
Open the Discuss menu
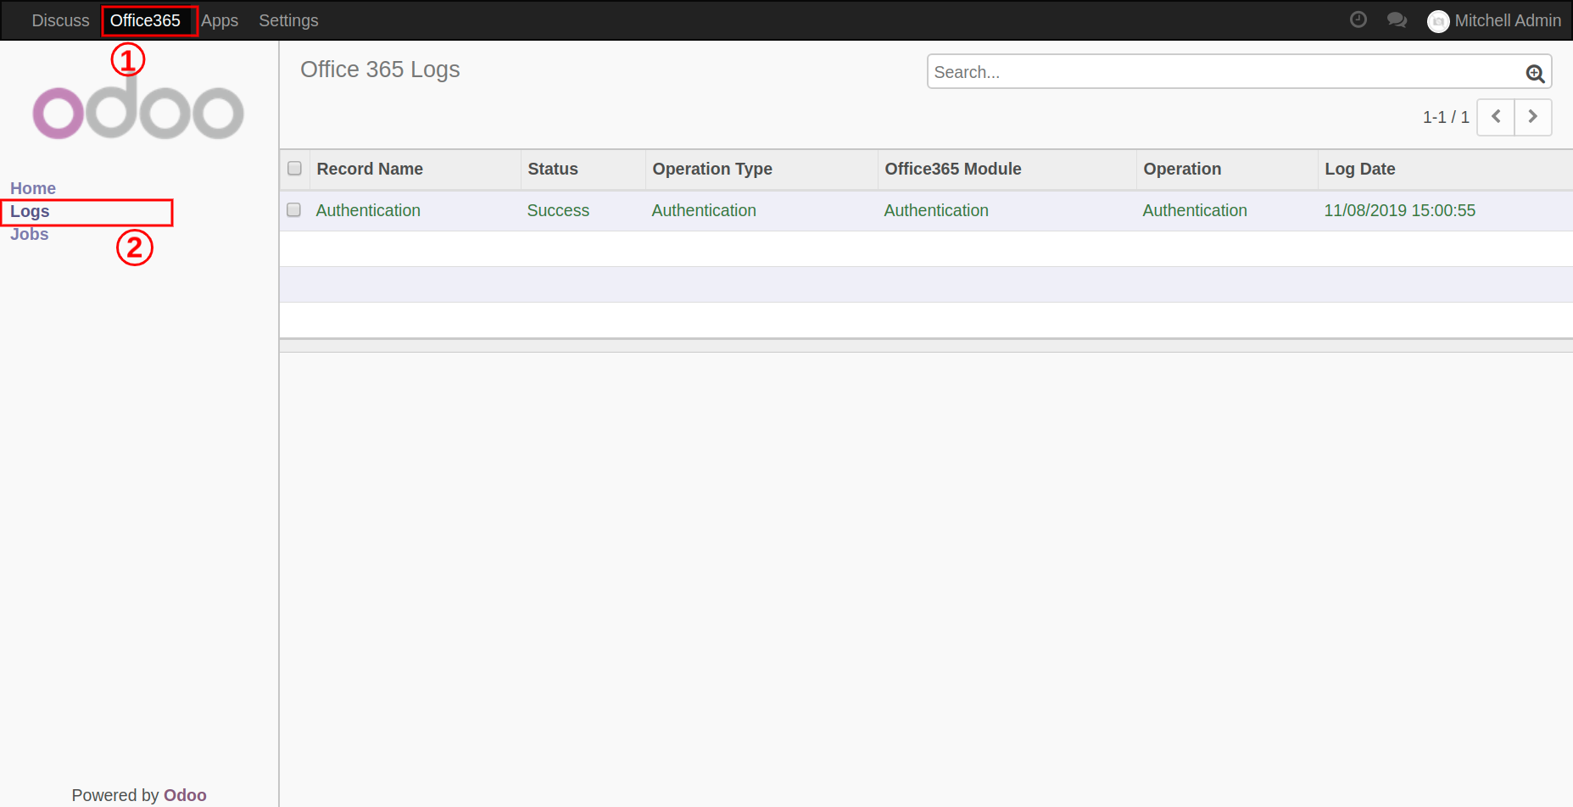pos(60,20)
